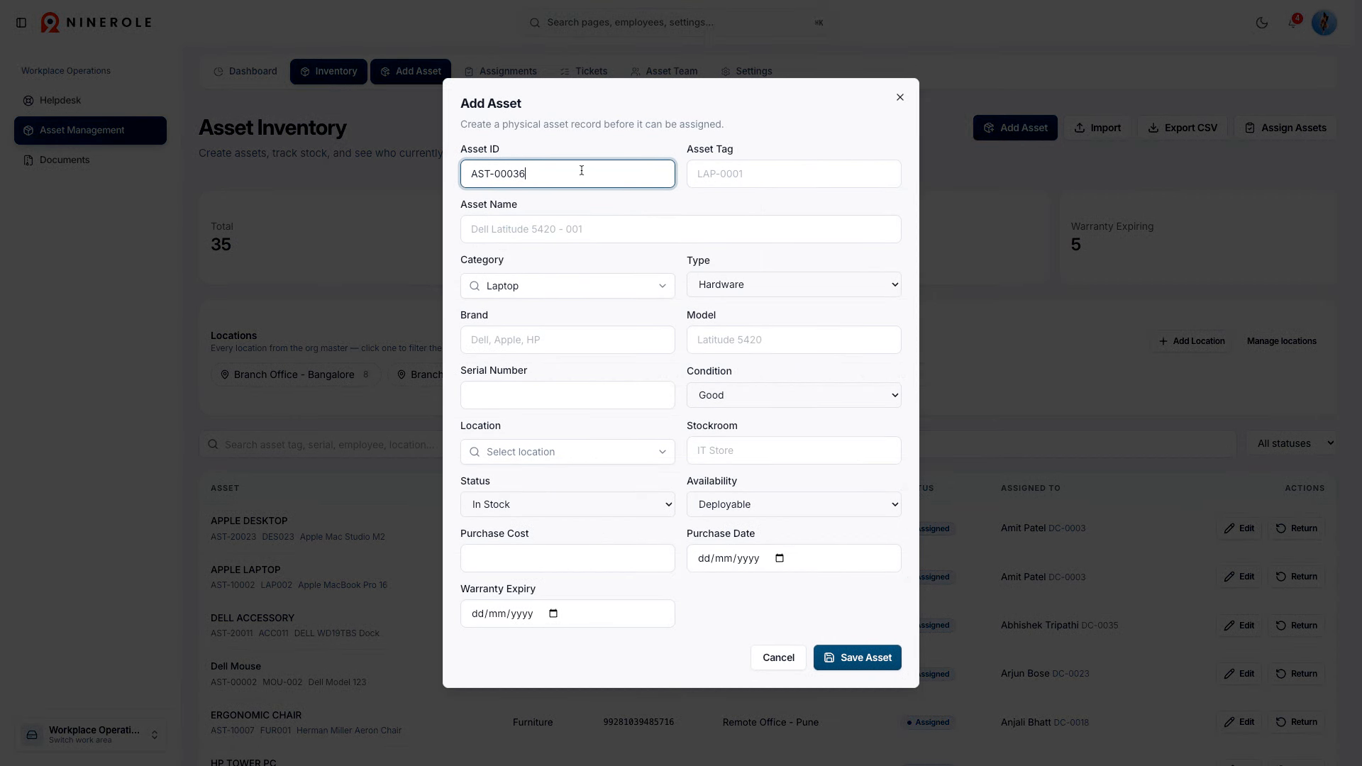1362x766 pixels.
Task: Open the Status In Stock dropdown
Action: pyautogui.click(x=567, y=504)
